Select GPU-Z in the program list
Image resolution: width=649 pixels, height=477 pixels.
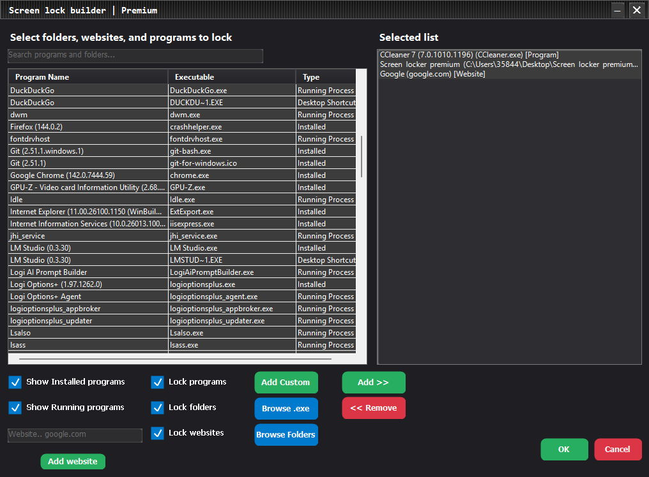tap(88, 187)
